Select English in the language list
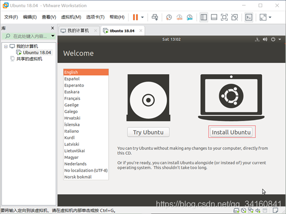The height and width of the screenshot is (214, 286). (x=86, y=72)
